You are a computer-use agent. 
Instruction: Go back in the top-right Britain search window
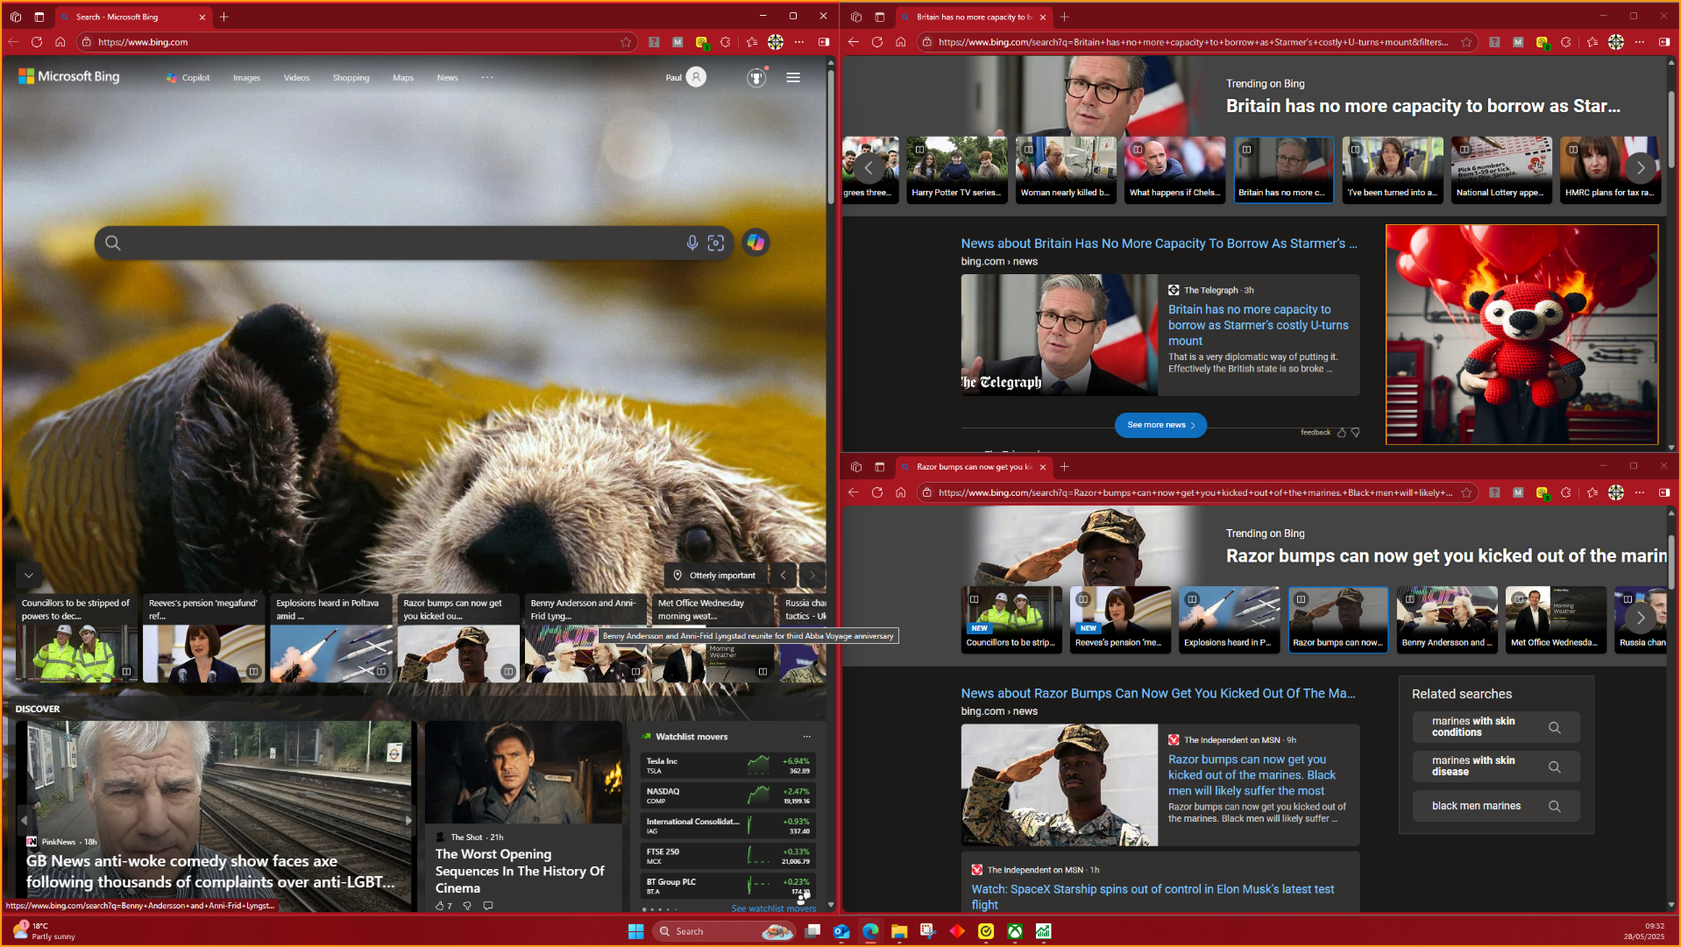pos(854,42)
